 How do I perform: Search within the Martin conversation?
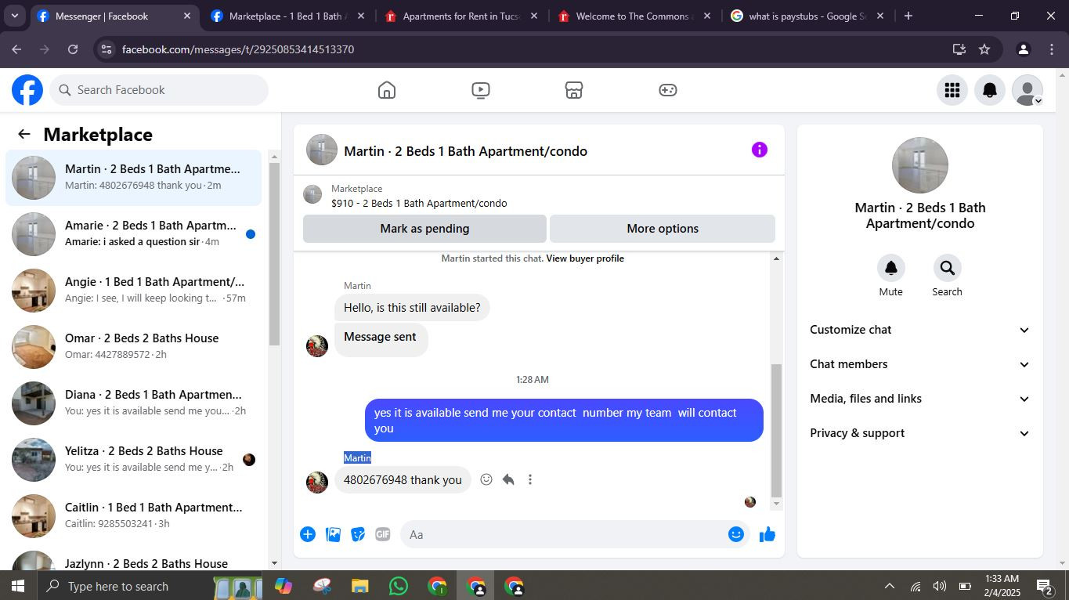pos(948,268)
